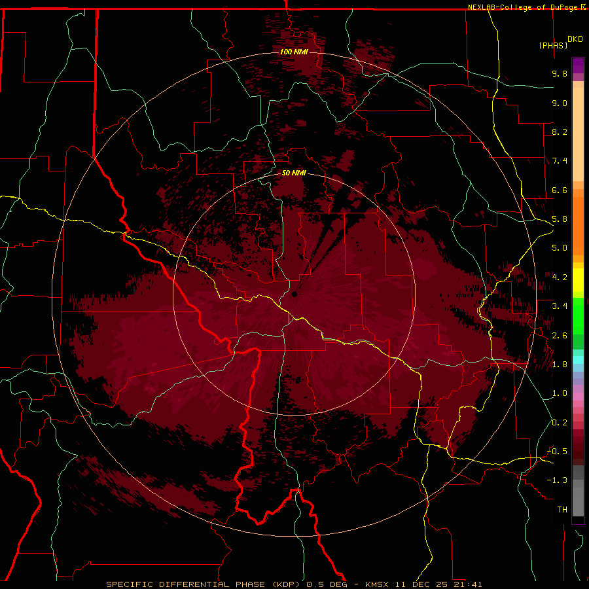Click the 1.8 value on the color scale
The image size is (589, 589).
(560, 365)
